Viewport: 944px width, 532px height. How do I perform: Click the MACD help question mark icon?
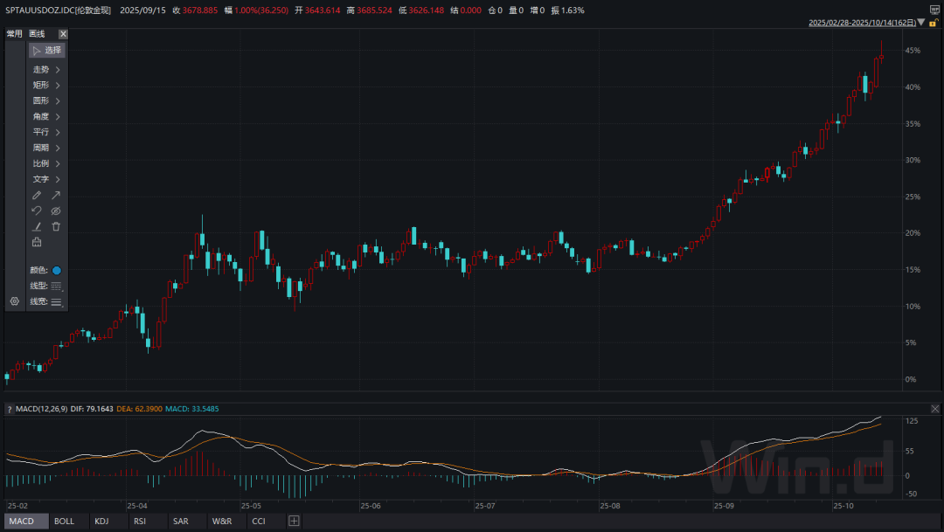(10, 409)
